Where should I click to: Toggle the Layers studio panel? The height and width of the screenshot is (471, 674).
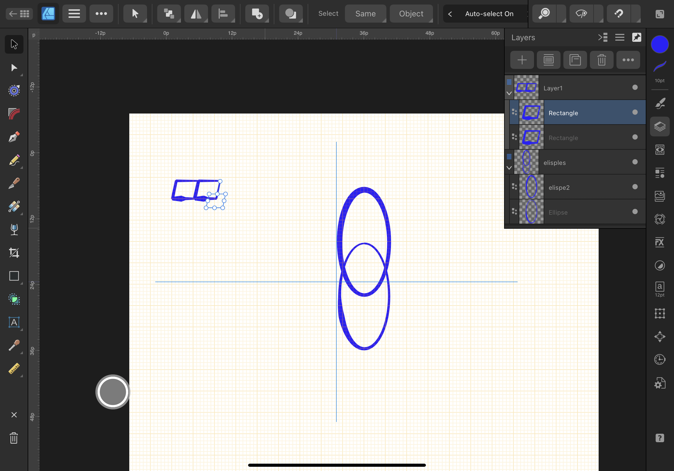(x=660, y=127)
